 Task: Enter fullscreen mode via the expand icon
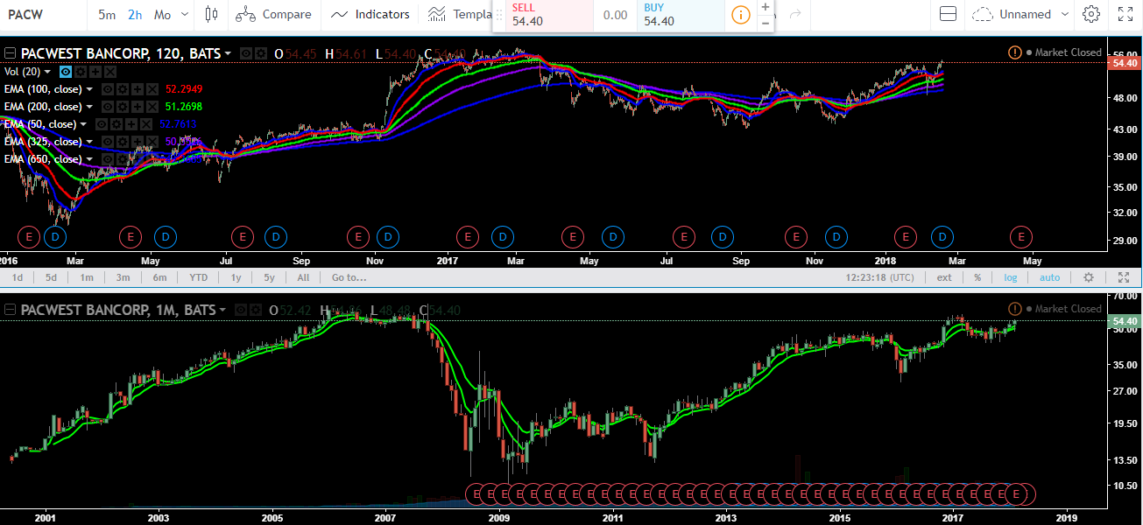tap(1125, 14)
